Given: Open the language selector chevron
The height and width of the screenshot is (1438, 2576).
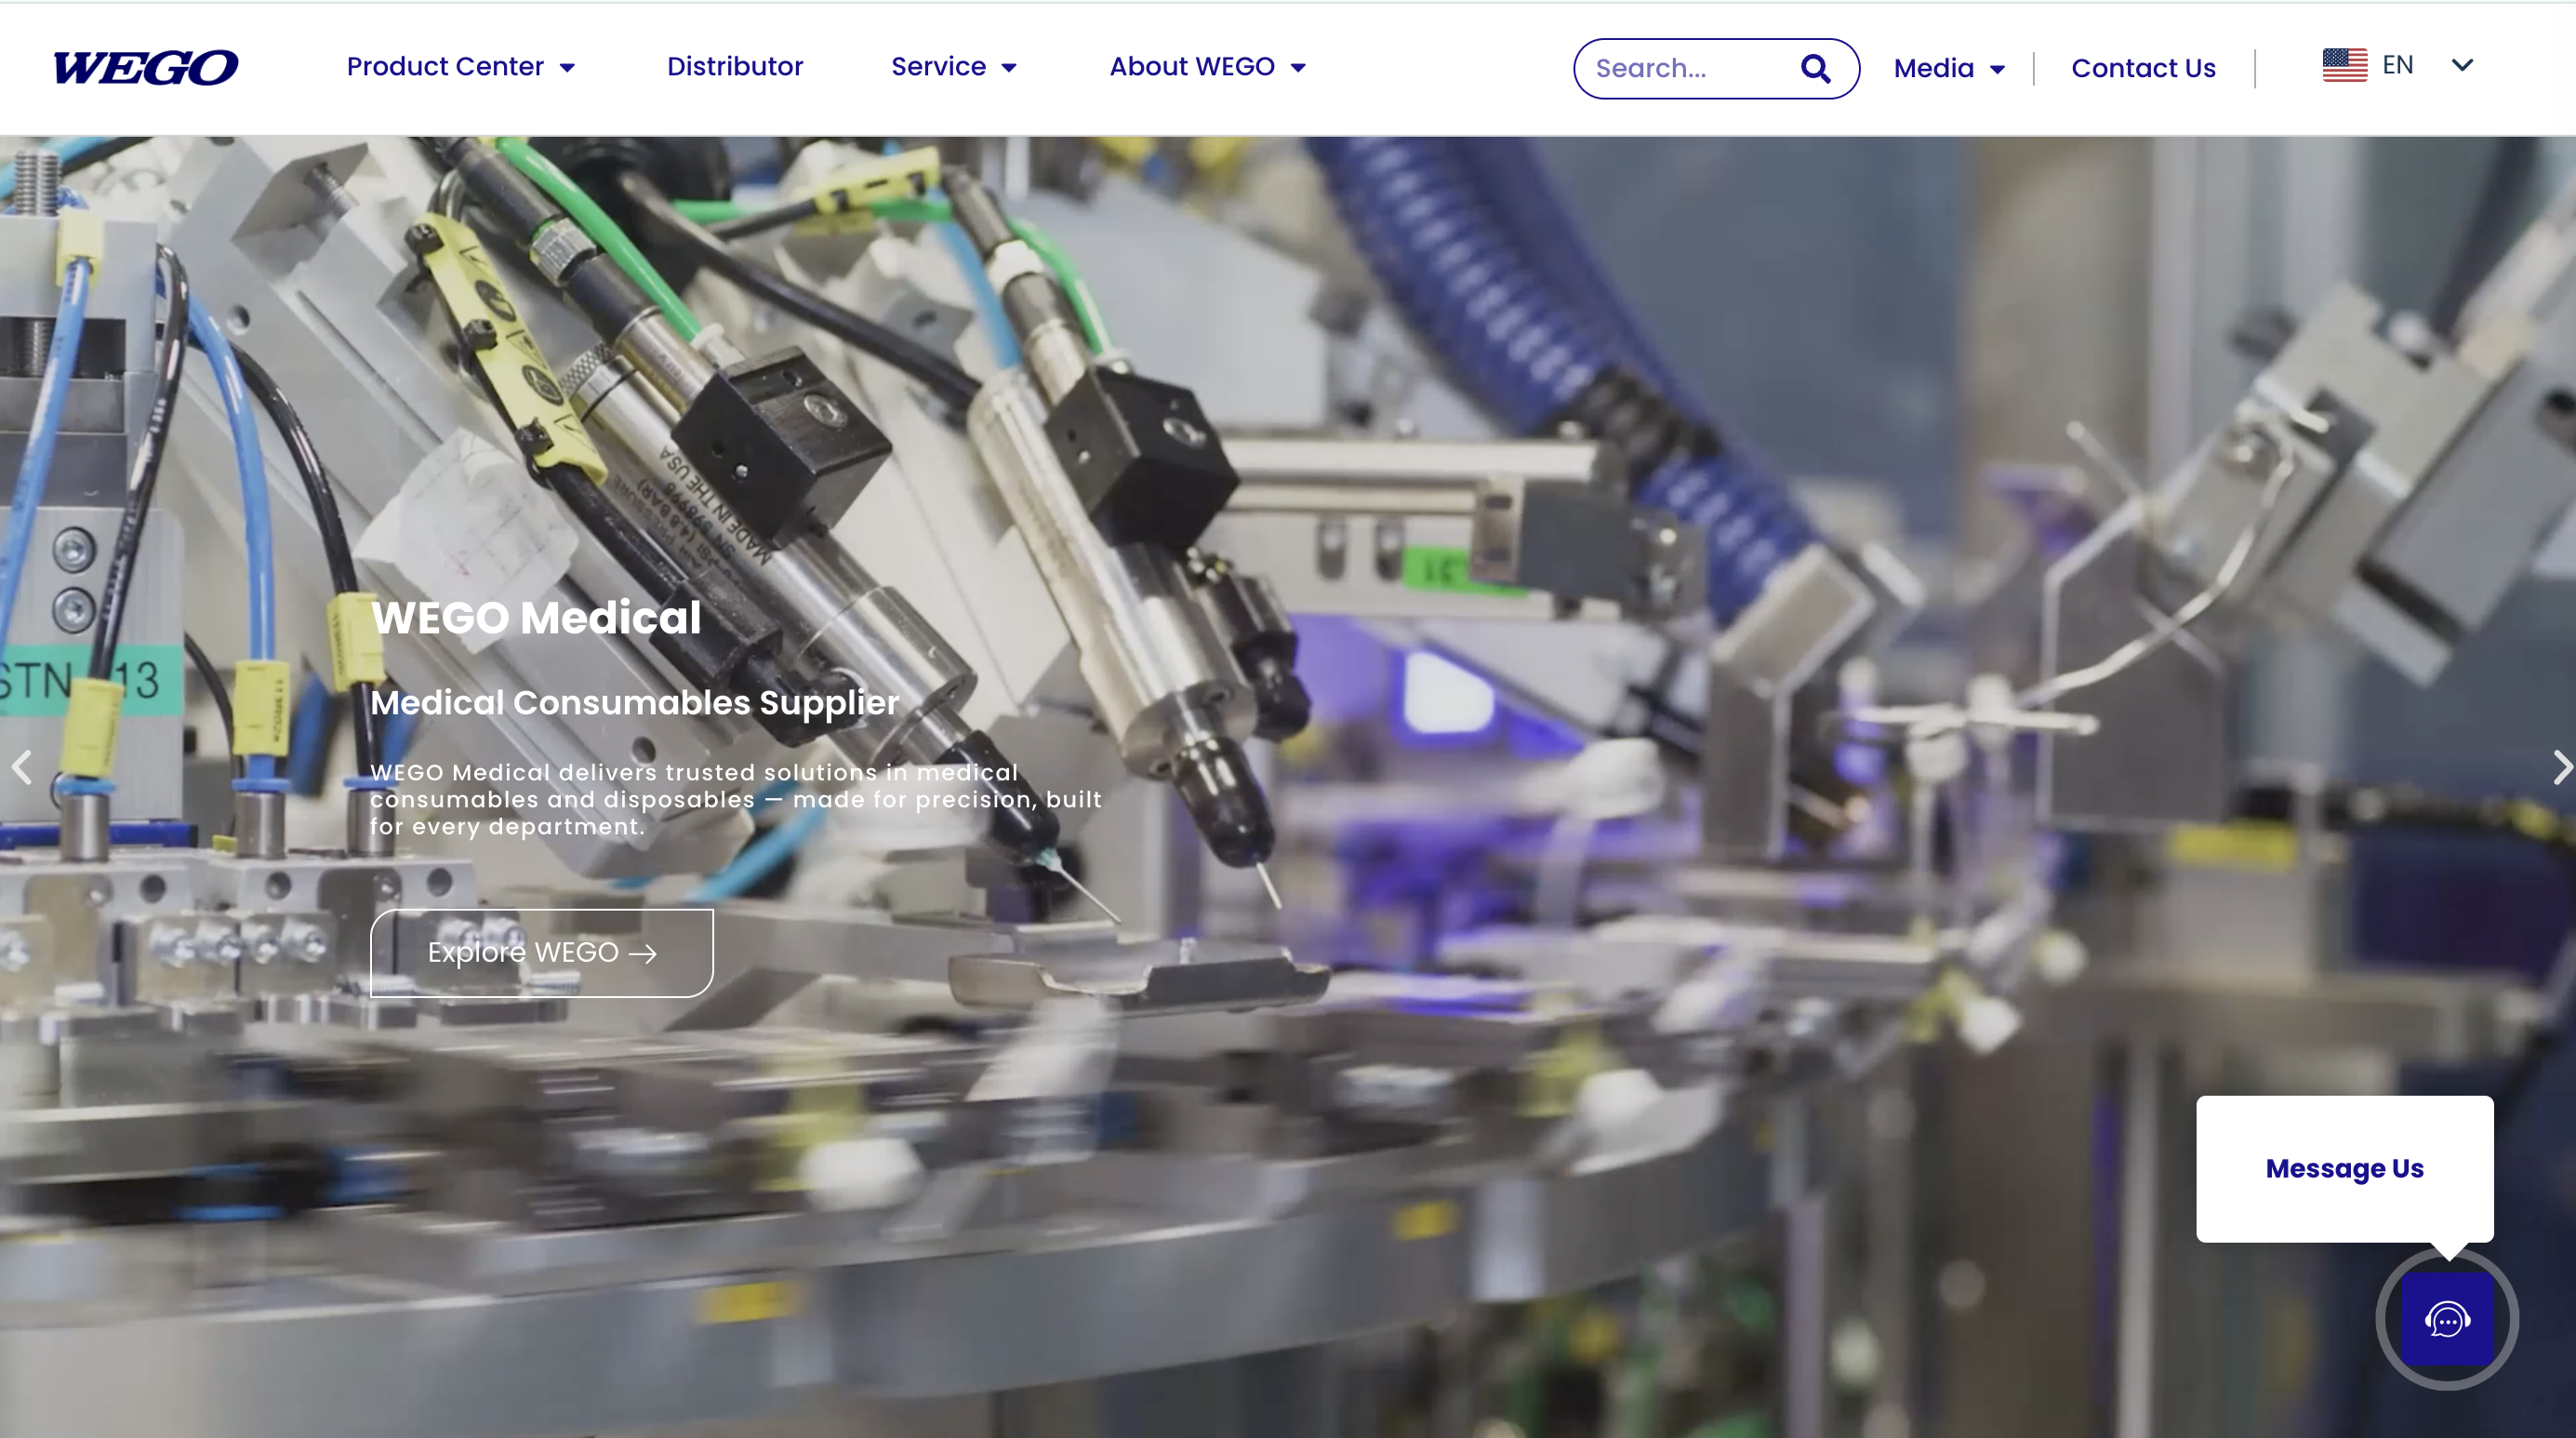Looking at the screenshot, I should [2462, 65].
